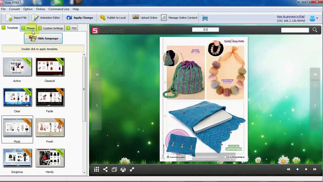Open the How to preview in iPad link
The width and height of the screenshot is (323, 182).
tap(290, 16)
